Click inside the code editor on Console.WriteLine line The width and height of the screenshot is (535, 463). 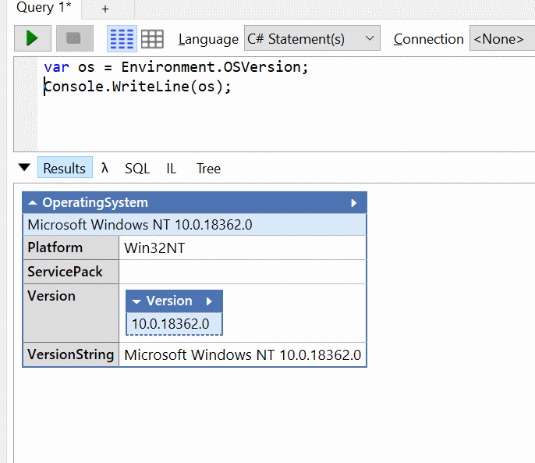point(137,87)
